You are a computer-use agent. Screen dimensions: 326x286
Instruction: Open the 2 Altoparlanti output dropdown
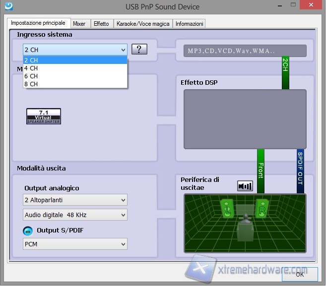point(75,200)
